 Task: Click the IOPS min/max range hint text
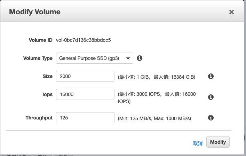click(157, 97)
